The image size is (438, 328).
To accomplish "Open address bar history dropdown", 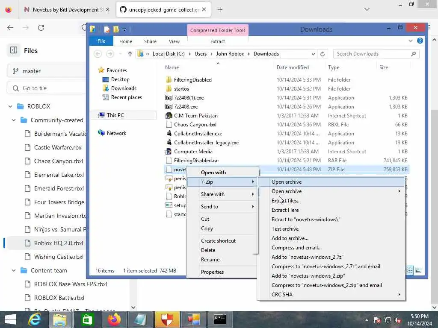I will 313,54.
